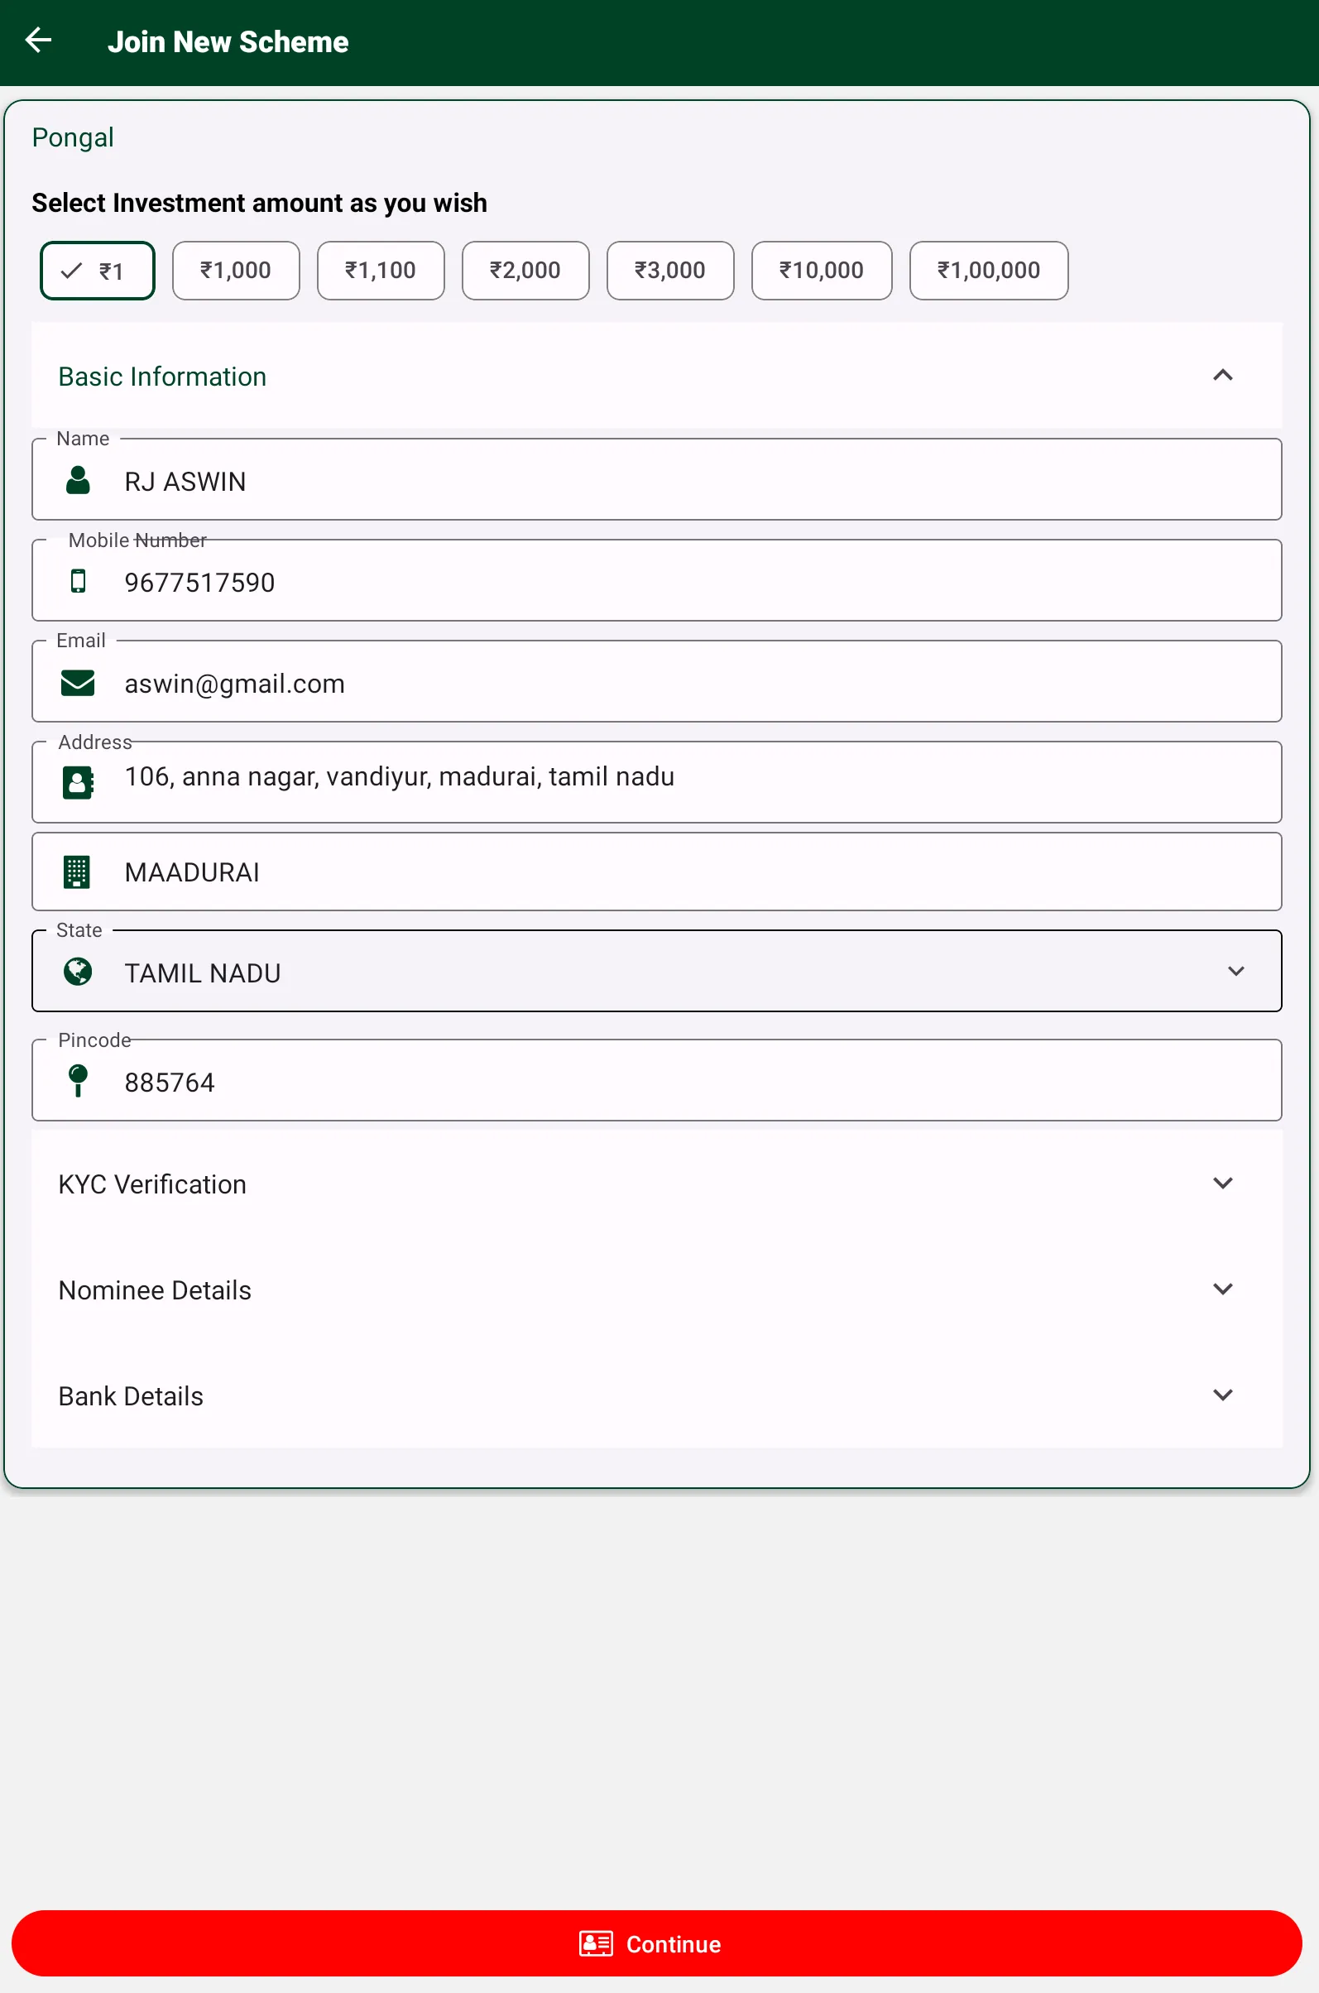
Task: Expand the KYC Verification section
Action: click(x=656, y=1184)
